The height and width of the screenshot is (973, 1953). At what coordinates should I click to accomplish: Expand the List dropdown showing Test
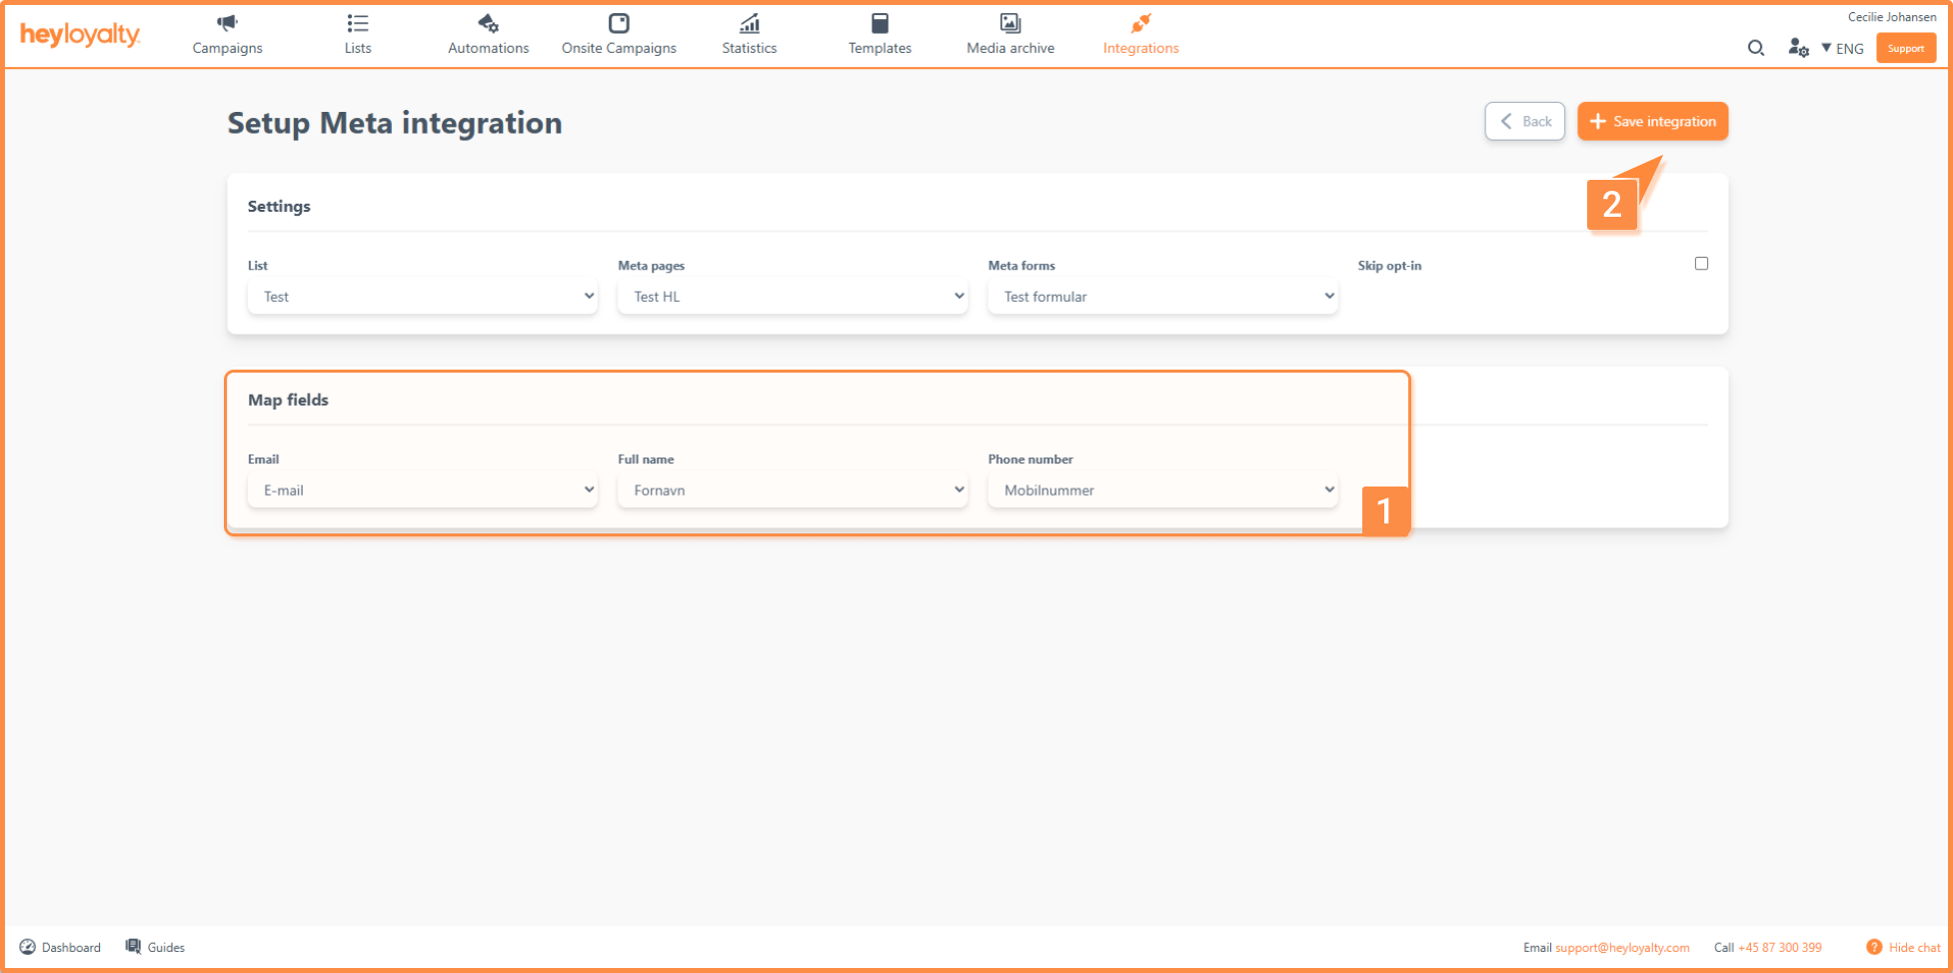coord(422,297)
